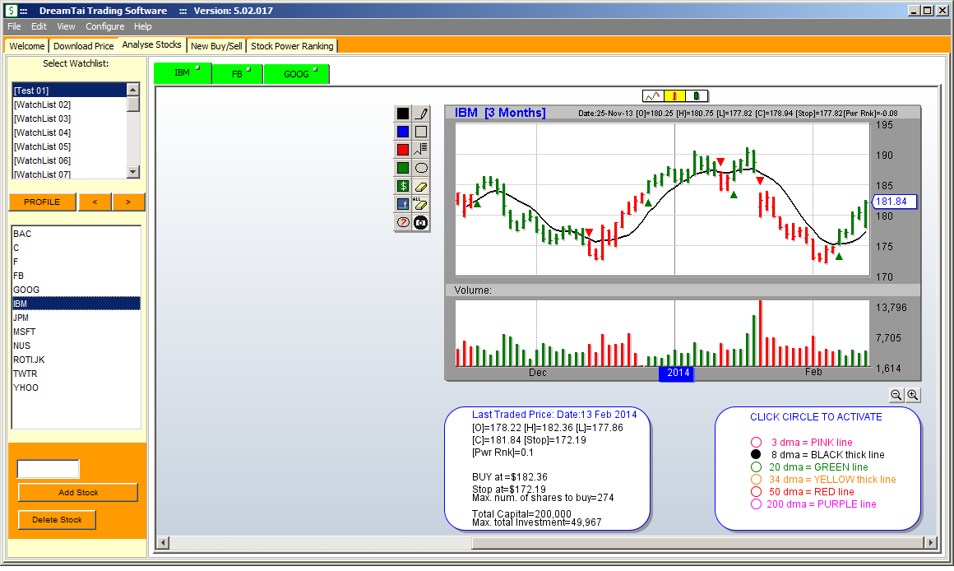Select the single eraser tool
This screenshot has width=954, height=571.
click(x=421, y=186)
